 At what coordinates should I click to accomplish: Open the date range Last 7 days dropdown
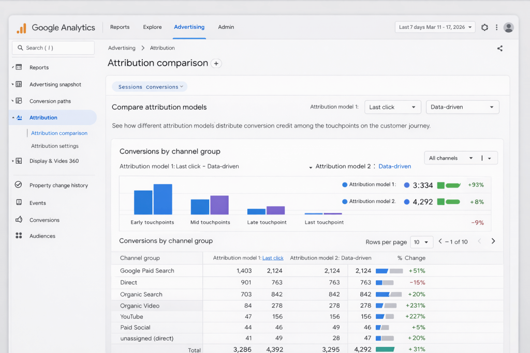435,27
